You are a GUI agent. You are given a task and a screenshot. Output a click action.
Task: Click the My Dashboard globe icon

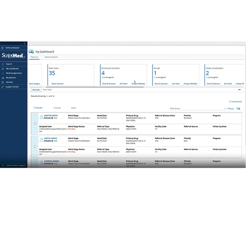click(x=31, y=52)
